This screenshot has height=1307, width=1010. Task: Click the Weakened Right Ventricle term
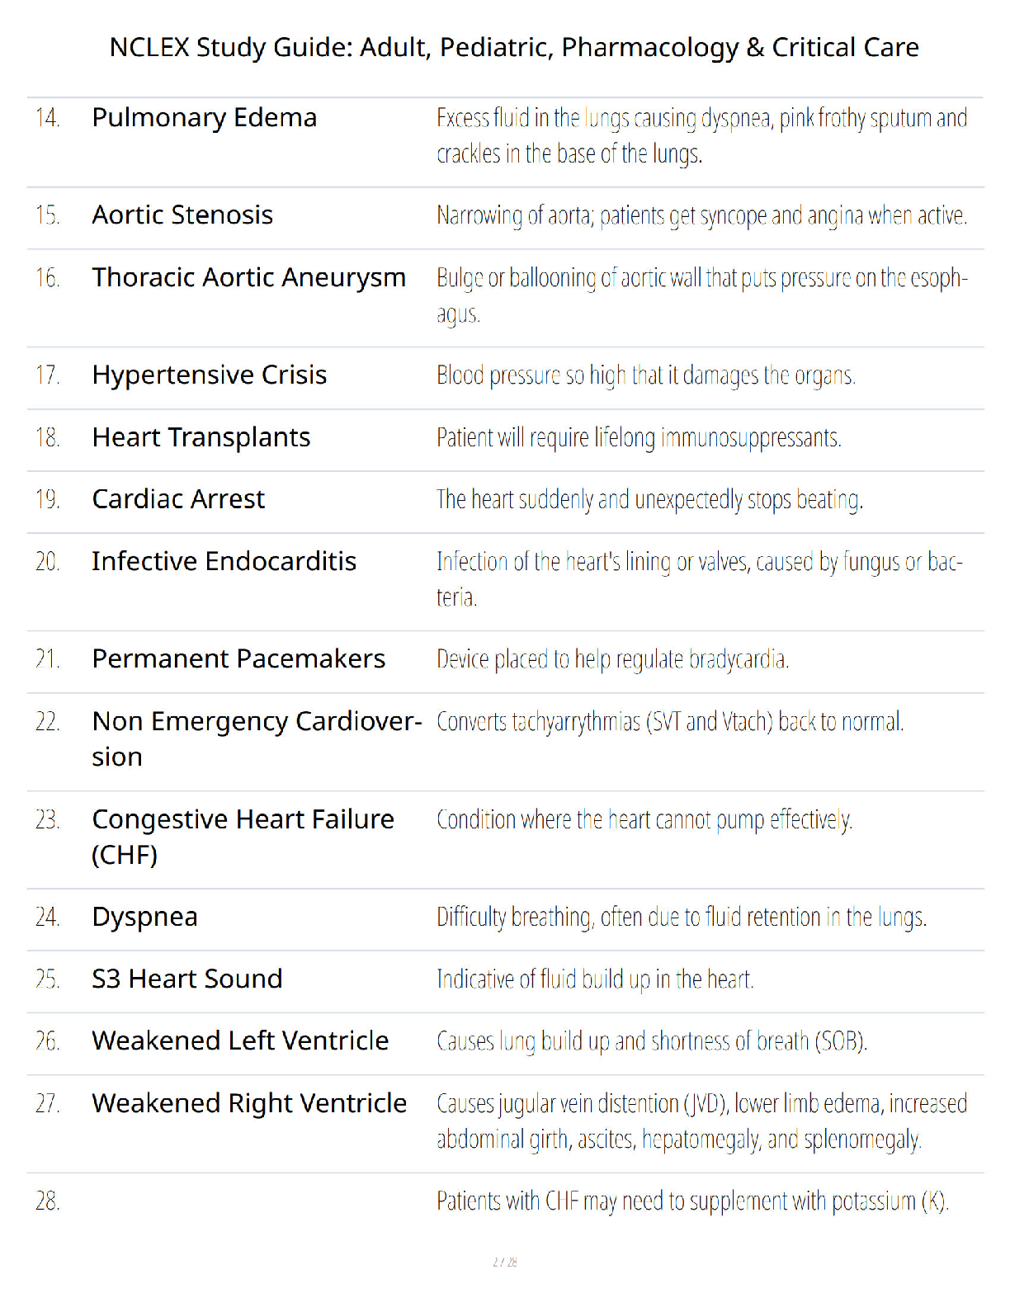point(249,1103)
